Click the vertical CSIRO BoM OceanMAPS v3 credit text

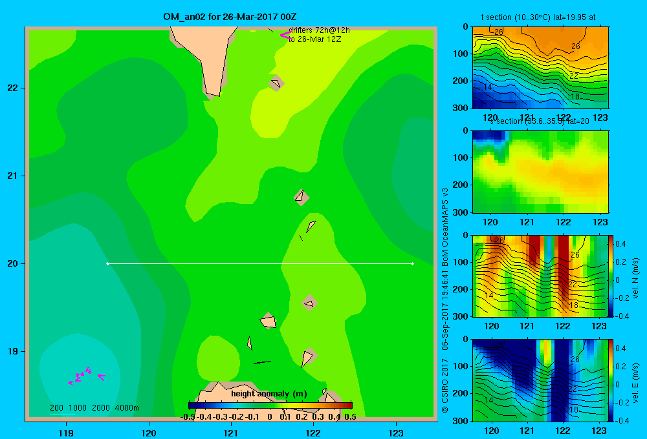coord(445,301)
